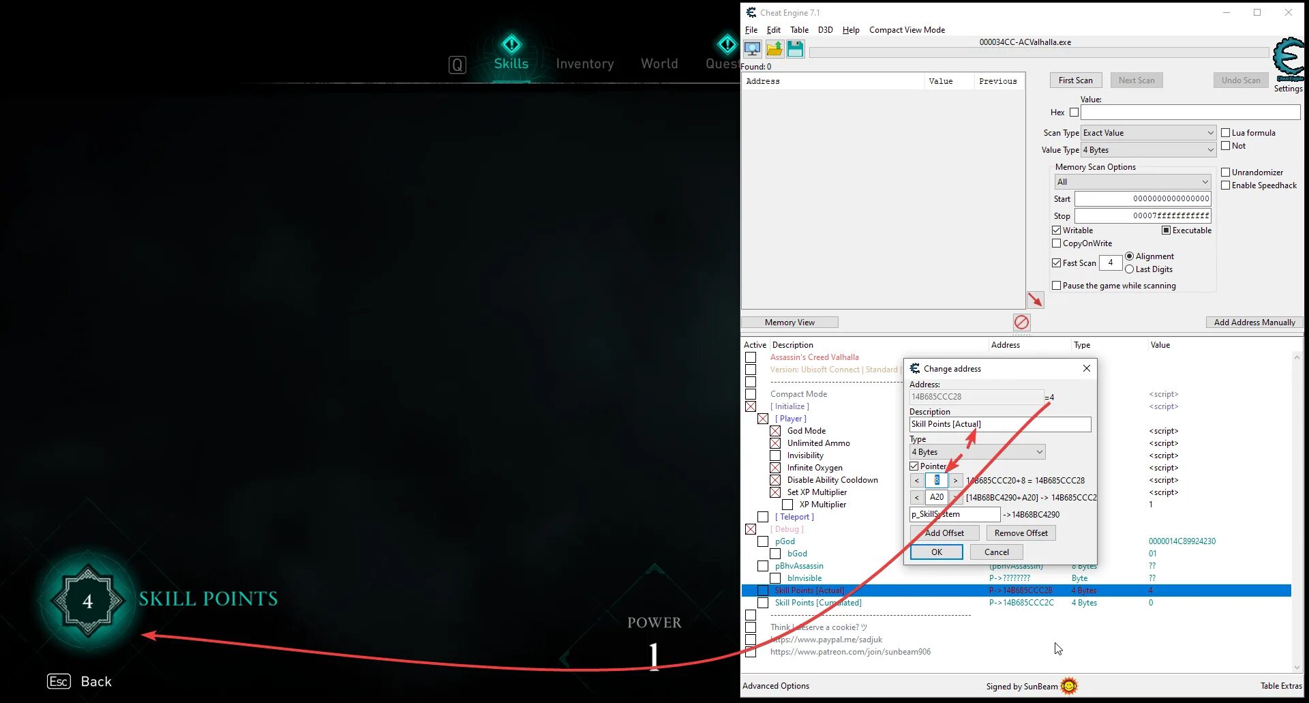Click the Remove Offset button
Viewport: 1309px width, 703px height.
1021,533
